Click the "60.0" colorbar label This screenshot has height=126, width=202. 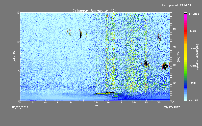point(193,83)
